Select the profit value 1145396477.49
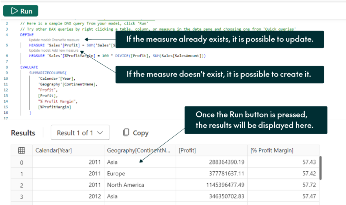The width and height of the screenshot is (346, 205). tap(222, 185)
